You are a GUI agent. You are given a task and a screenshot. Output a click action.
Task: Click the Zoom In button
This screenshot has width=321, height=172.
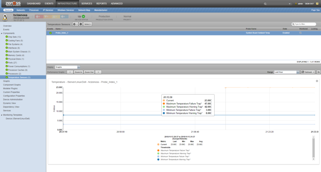click(78, 72)
